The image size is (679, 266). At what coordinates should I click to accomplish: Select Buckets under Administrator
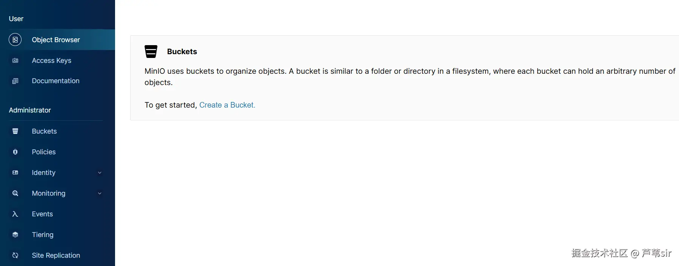tap(44, 131)
